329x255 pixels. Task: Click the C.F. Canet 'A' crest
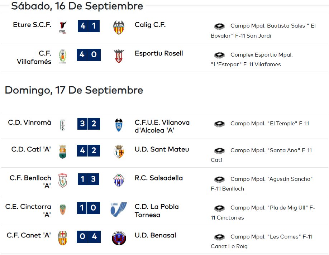[62, 238]
